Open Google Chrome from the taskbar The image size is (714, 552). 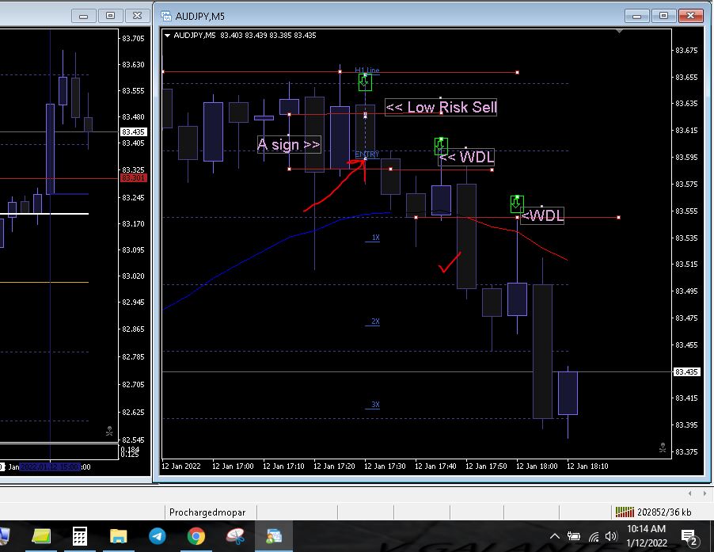pyautogui.click(x=196, y=536)
